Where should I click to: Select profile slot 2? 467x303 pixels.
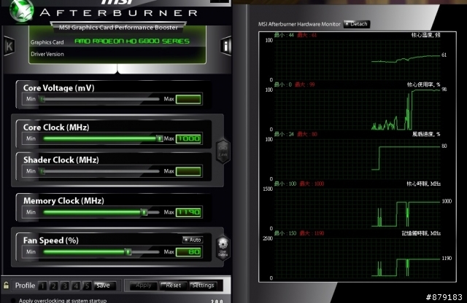[x=53, y=286]
